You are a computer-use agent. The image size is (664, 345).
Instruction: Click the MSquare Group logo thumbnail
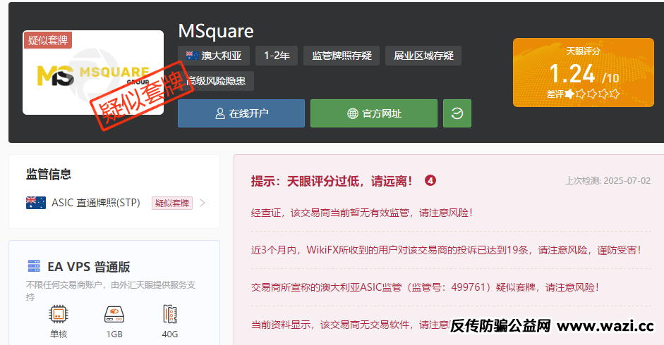click(x=92, y=73)
